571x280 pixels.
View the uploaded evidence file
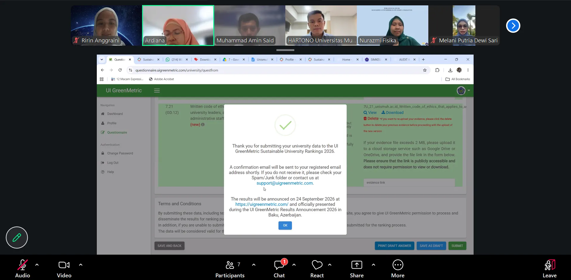[x=370, y=113]
